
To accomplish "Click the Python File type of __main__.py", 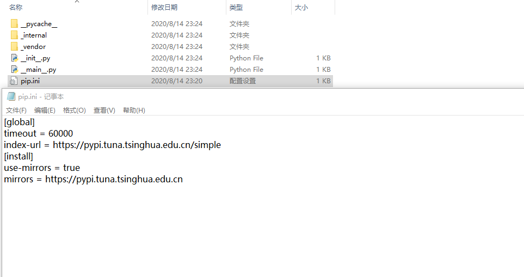I will (246, 70).
